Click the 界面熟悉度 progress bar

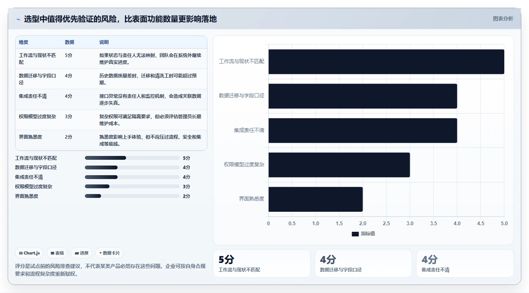point(132,196)
